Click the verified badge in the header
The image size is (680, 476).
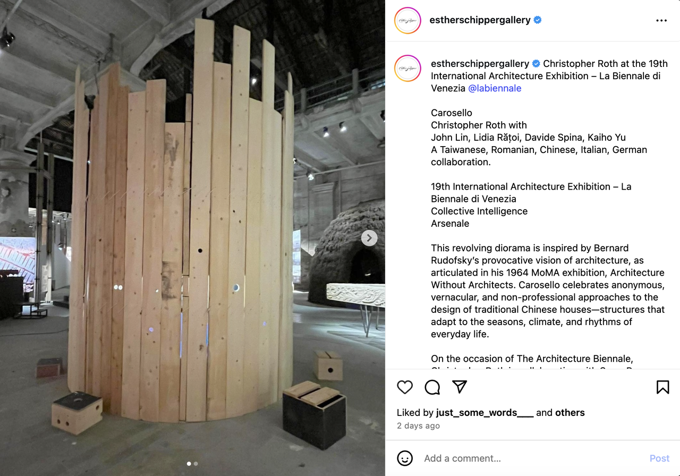click(x=538, y=20)
